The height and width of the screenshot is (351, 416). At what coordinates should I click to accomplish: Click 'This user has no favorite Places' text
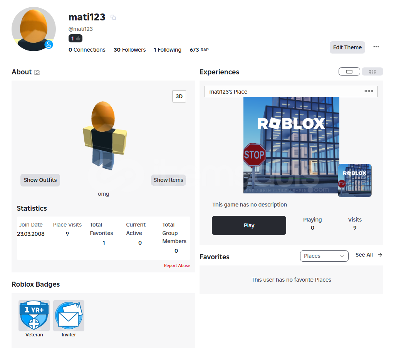point(291,280)
